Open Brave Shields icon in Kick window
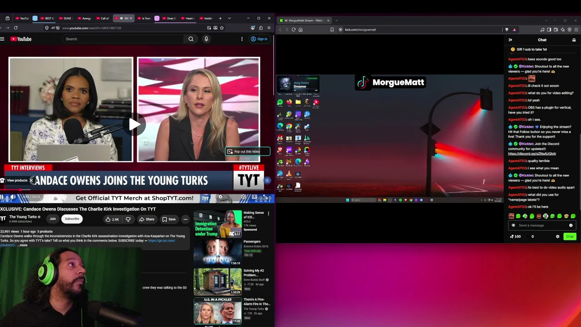581x327 pixels. [x=507, y=30]
